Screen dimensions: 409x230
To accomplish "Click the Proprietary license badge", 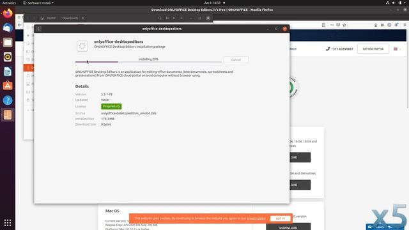I will 111,107.
